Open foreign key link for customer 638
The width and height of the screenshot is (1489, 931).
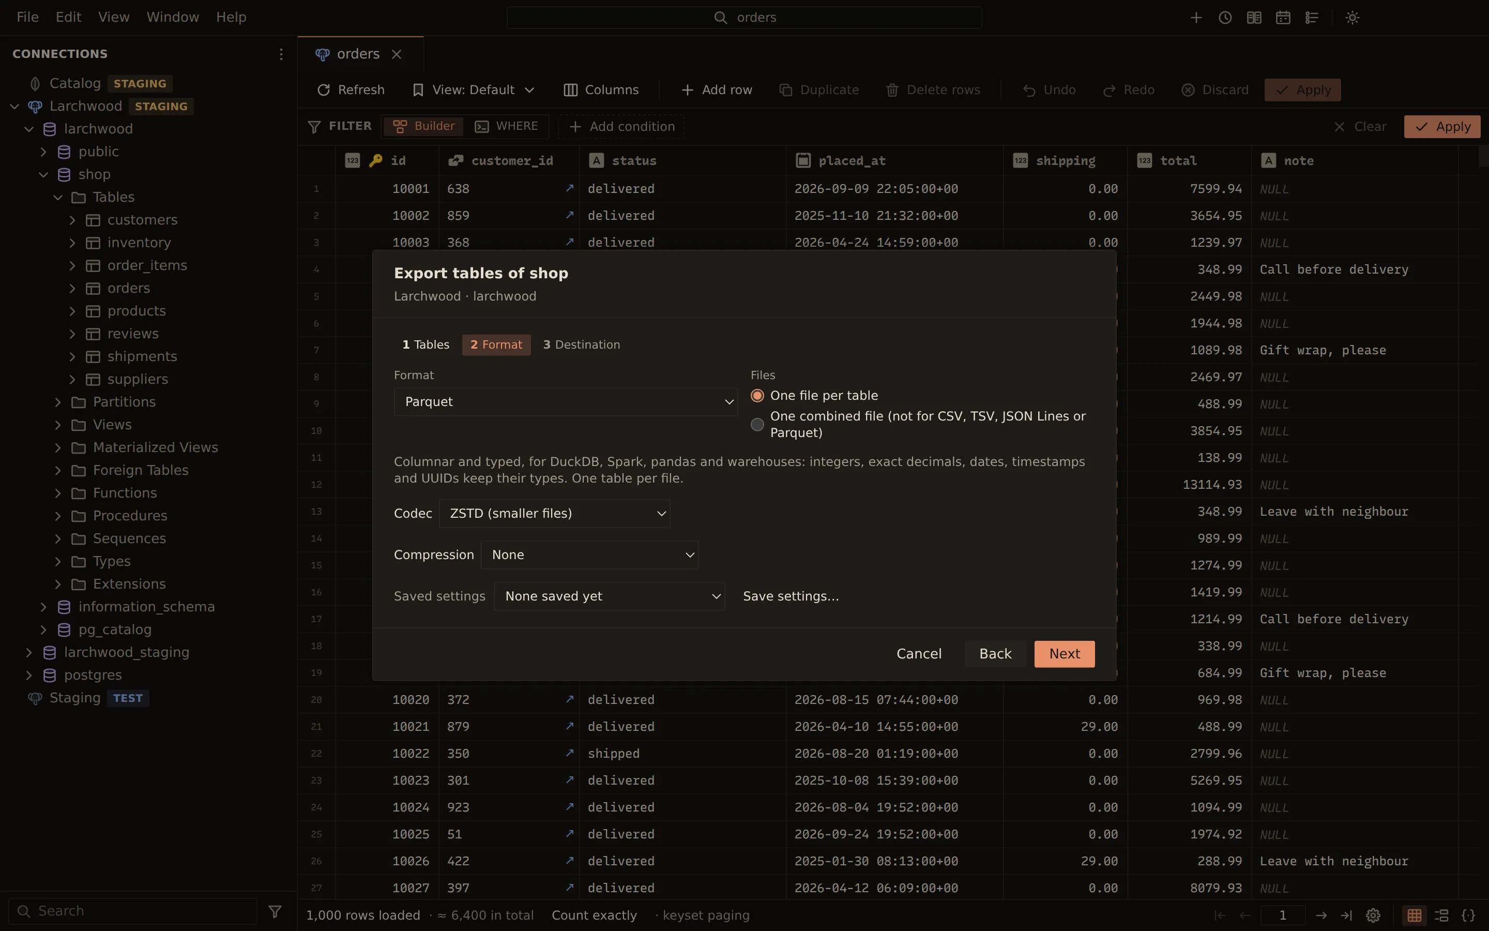point(570,188)
